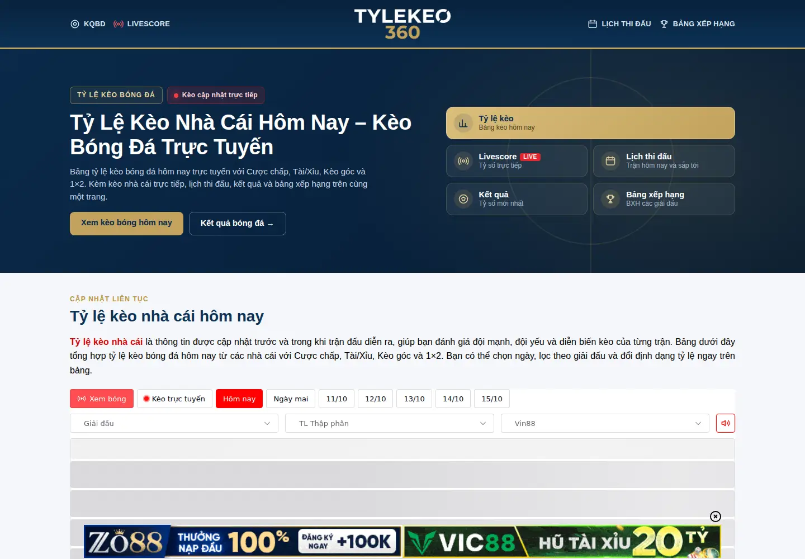Click the target icon in Kết quả card
Viewport: 805px width, 559px height.
coord(463,199)
